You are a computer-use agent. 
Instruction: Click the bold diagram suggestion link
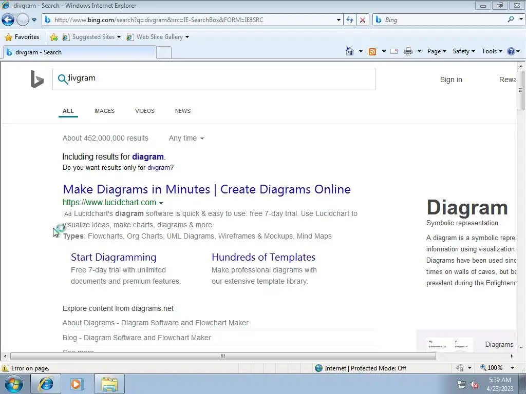148,156
